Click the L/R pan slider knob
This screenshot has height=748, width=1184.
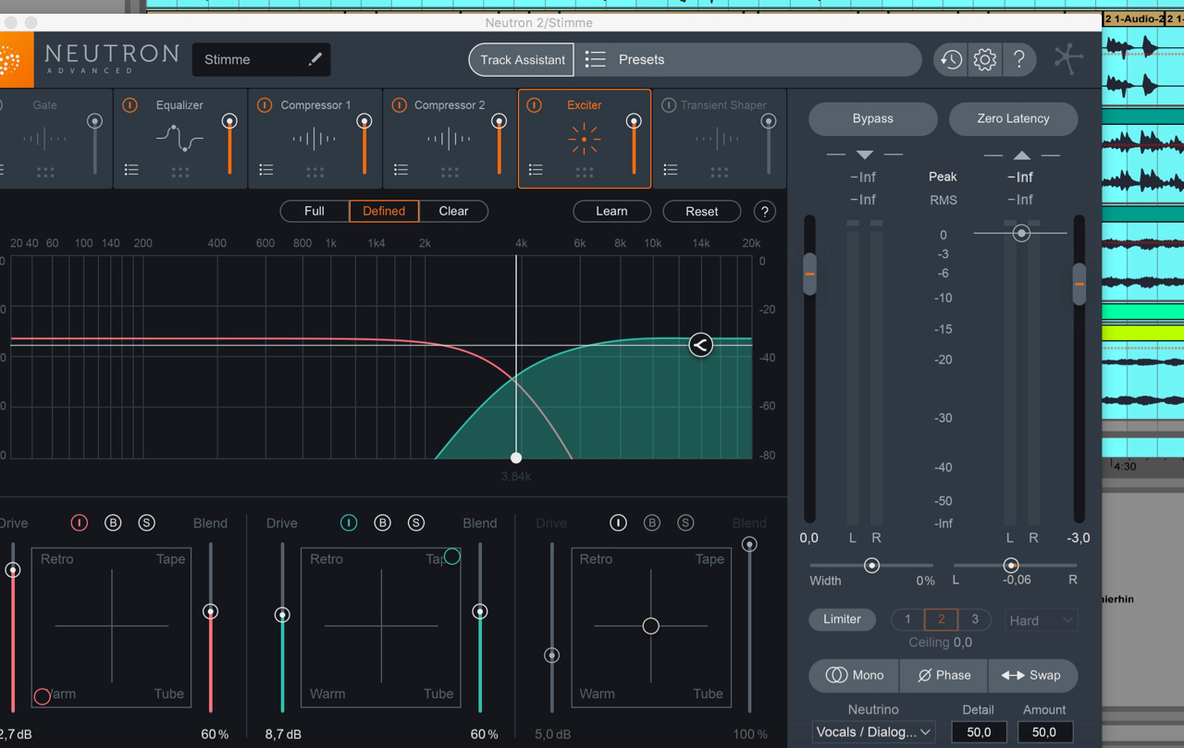pyautogui.click(x=1011, y=566)
